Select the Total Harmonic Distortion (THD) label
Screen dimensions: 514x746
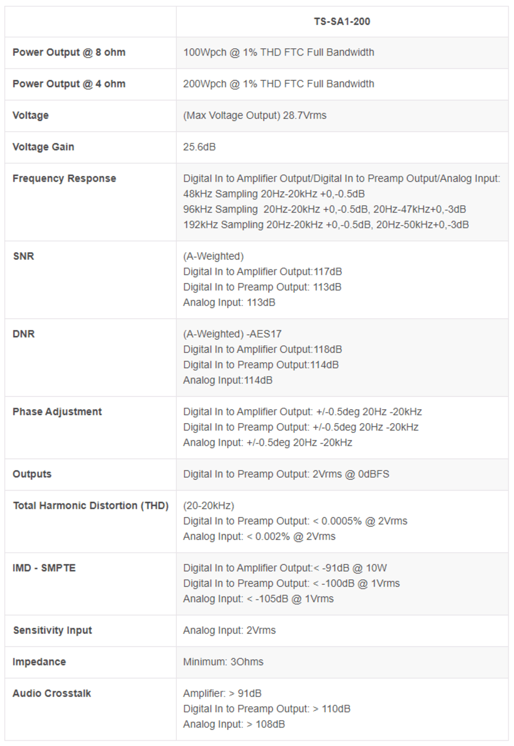(91, 505)
